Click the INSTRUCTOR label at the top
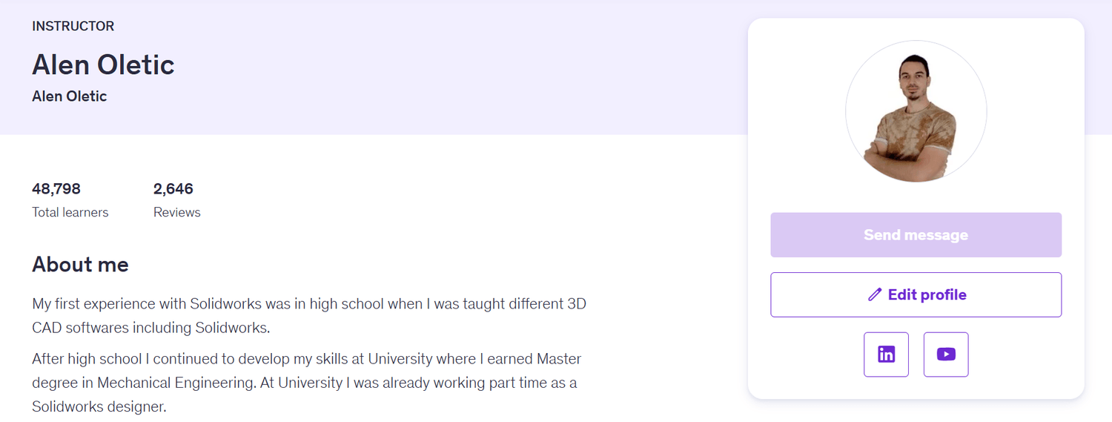Viewport: 1112px width, 422px height. (x=73, y=27)
